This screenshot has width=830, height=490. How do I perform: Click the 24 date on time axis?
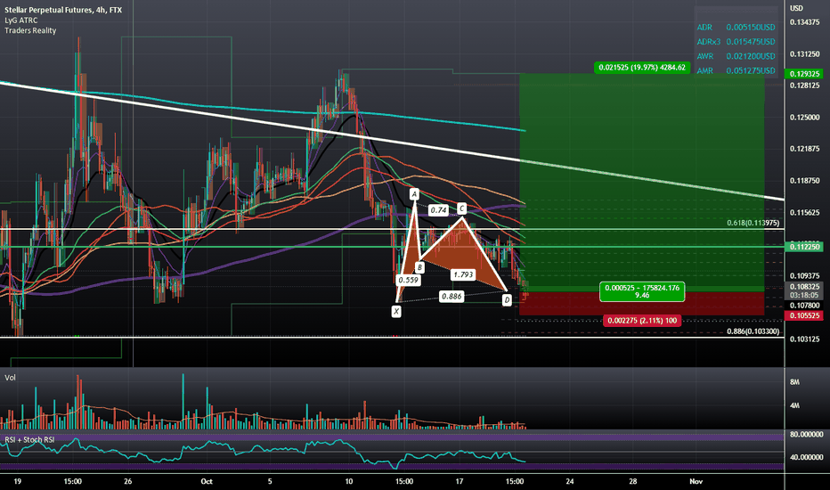[x=570, y=481]
